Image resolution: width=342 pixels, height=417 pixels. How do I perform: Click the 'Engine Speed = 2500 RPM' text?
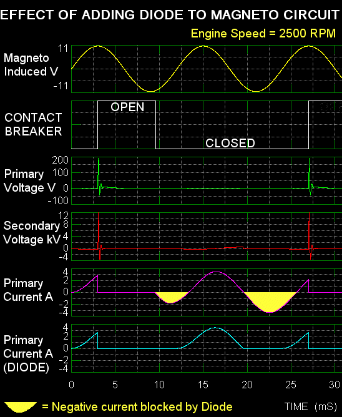point(263,34)
